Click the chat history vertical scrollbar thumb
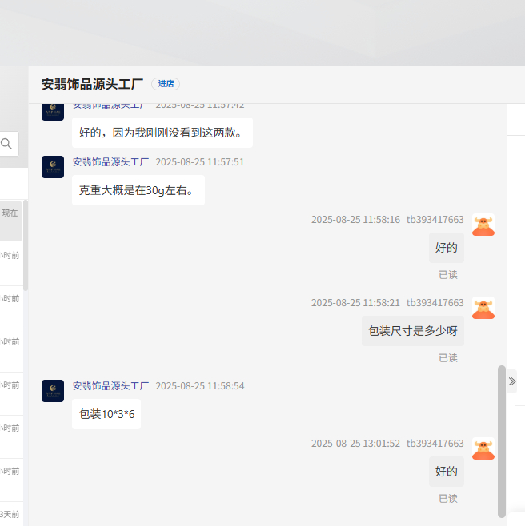 (x=502, y=440)
